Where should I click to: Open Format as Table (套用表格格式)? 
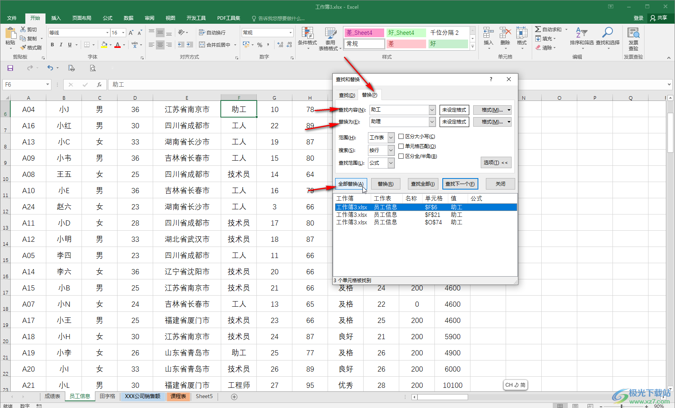(x=330, y=38)
